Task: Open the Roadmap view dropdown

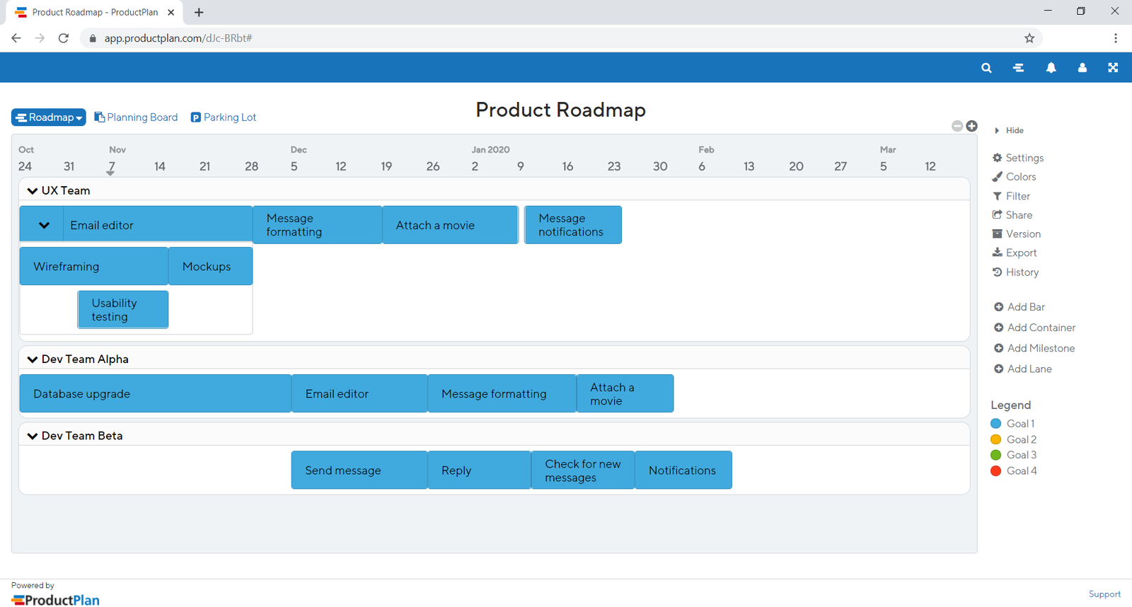Action: tap(49, 117)
